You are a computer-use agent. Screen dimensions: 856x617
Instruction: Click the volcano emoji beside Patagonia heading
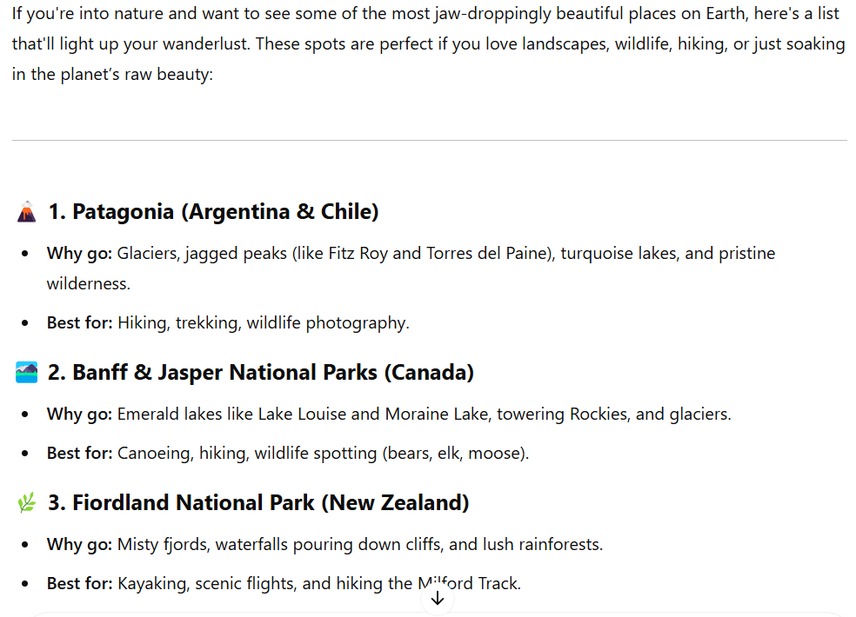pyautogui.click(x=27, y=212)
